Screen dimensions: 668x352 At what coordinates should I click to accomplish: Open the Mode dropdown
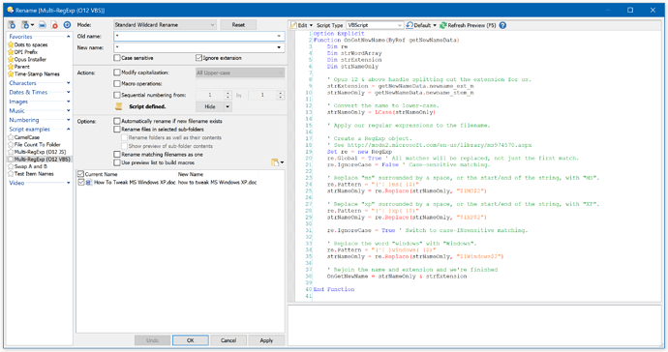tap(165, 25)
